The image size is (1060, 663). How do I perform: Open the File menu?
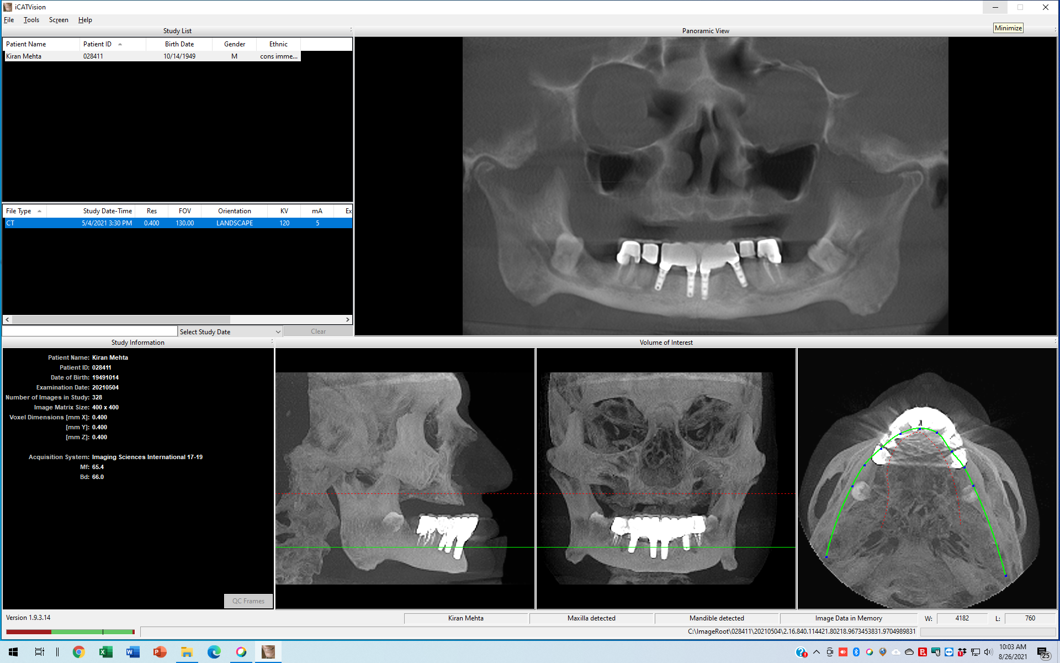[9, 20]
